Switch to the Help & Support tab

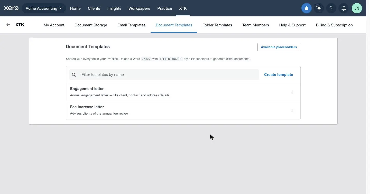pos(292,25)
